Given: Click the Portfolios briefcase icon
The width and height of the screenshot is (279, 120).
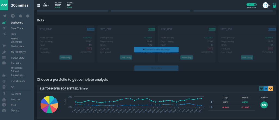Looking at the screenshot, I should [4, 63].
